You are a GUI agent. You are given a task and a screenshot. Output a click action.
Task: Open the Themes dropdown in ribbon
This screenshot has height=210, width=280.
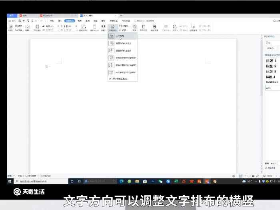pyautogui.click(x=10, y=28)
